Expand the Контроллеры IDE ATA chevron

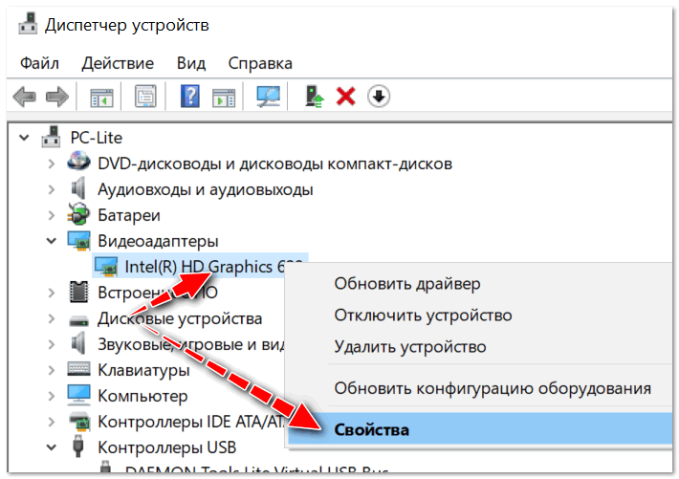tap(51, 422)
